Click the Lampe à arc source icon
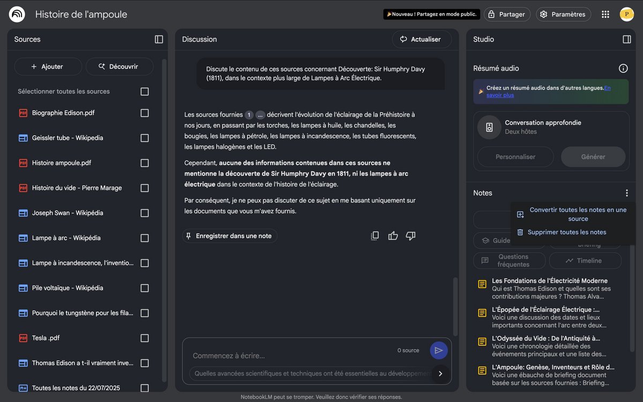 23,238
